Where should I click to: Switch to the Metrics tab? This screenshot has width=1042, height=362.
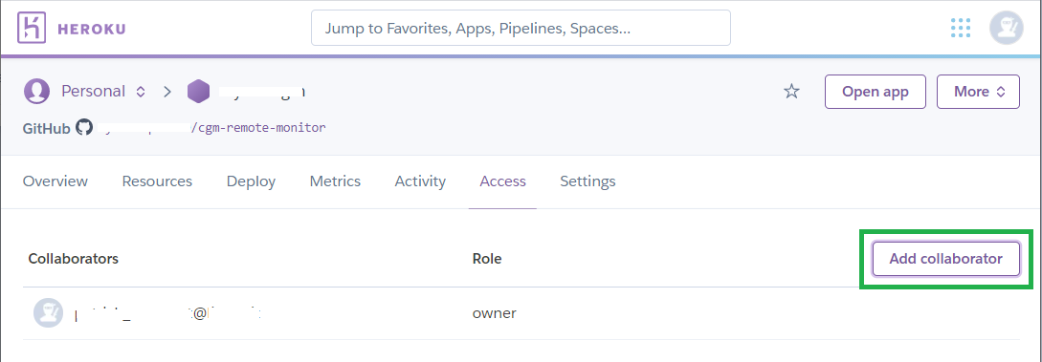[335, 181]
